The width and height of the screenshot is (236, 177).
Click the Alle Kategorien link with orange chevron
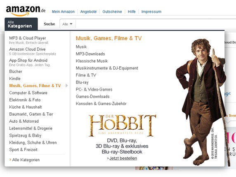point(24,160)
